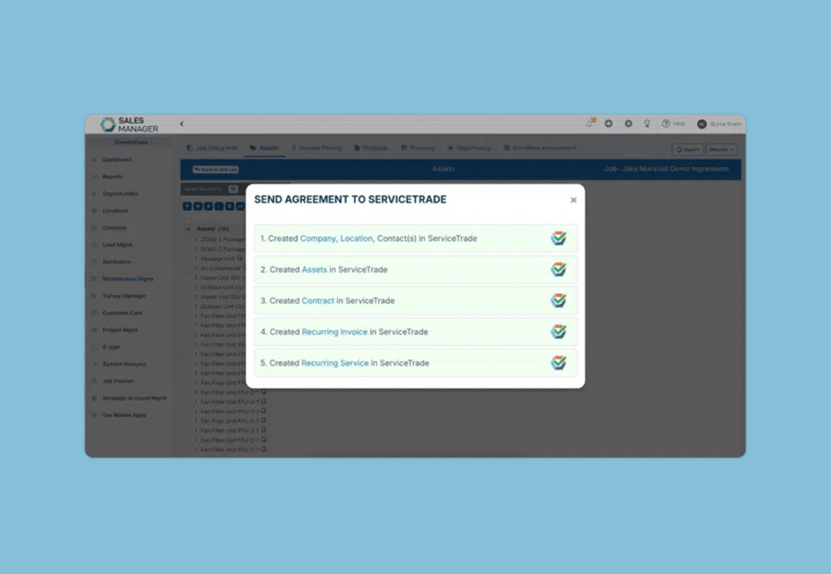Open the Company link in step 1
831x574 pixels.
coord(317,239)
